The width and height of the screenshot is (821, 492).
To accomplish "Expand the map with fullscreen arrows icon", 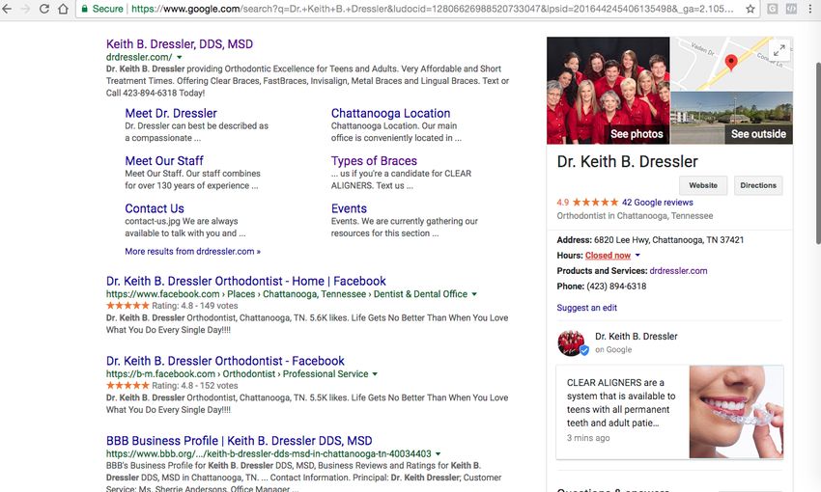I will click(x=779, y=51).
